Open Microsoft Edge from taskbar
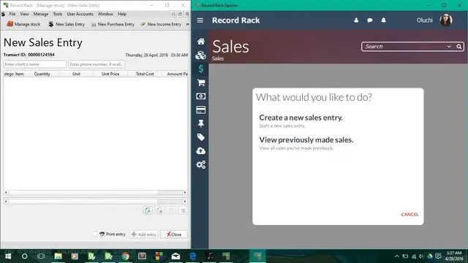 click(x=193, y=256)
